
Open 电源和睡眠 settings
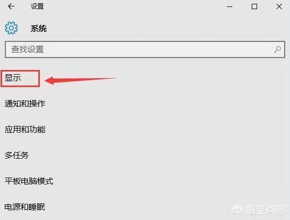pos(25,207)
